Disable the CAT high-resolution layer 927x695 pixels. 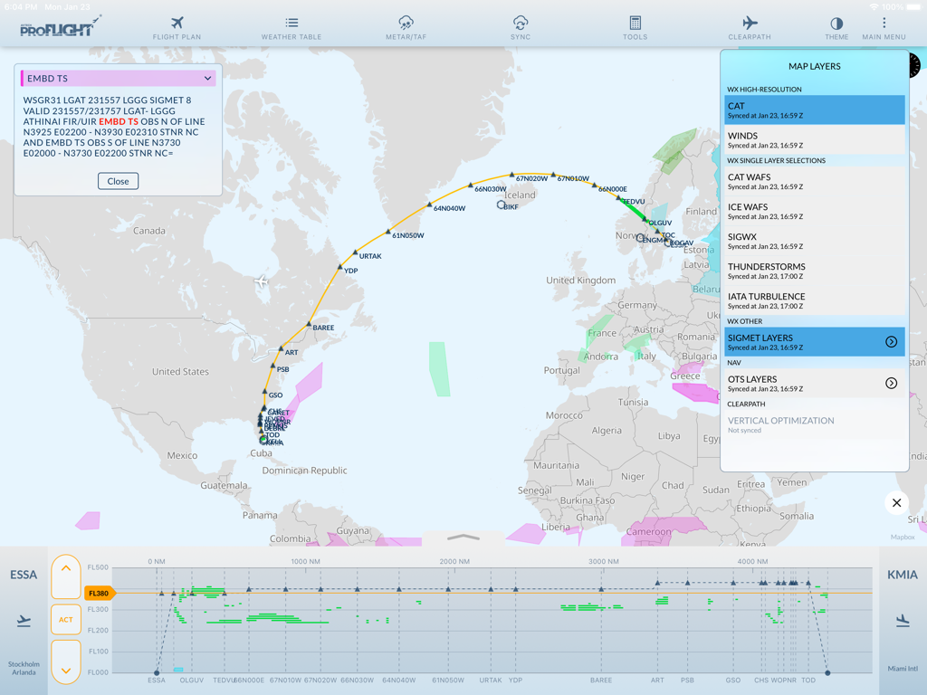pos(808,109)
